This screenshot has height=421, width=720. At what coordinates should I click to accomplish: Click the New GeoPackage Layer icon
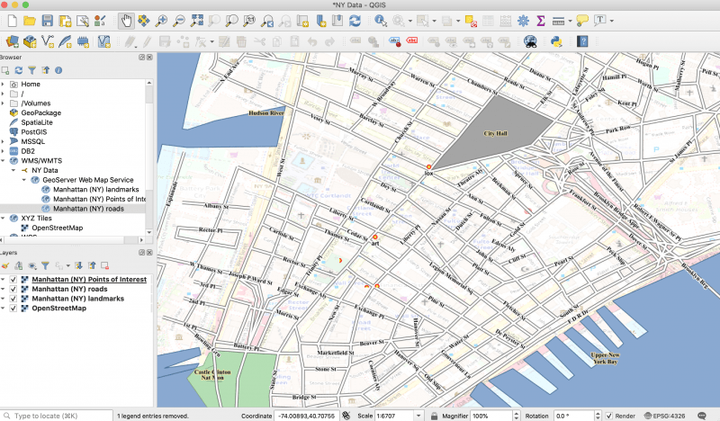coord(30,41)
